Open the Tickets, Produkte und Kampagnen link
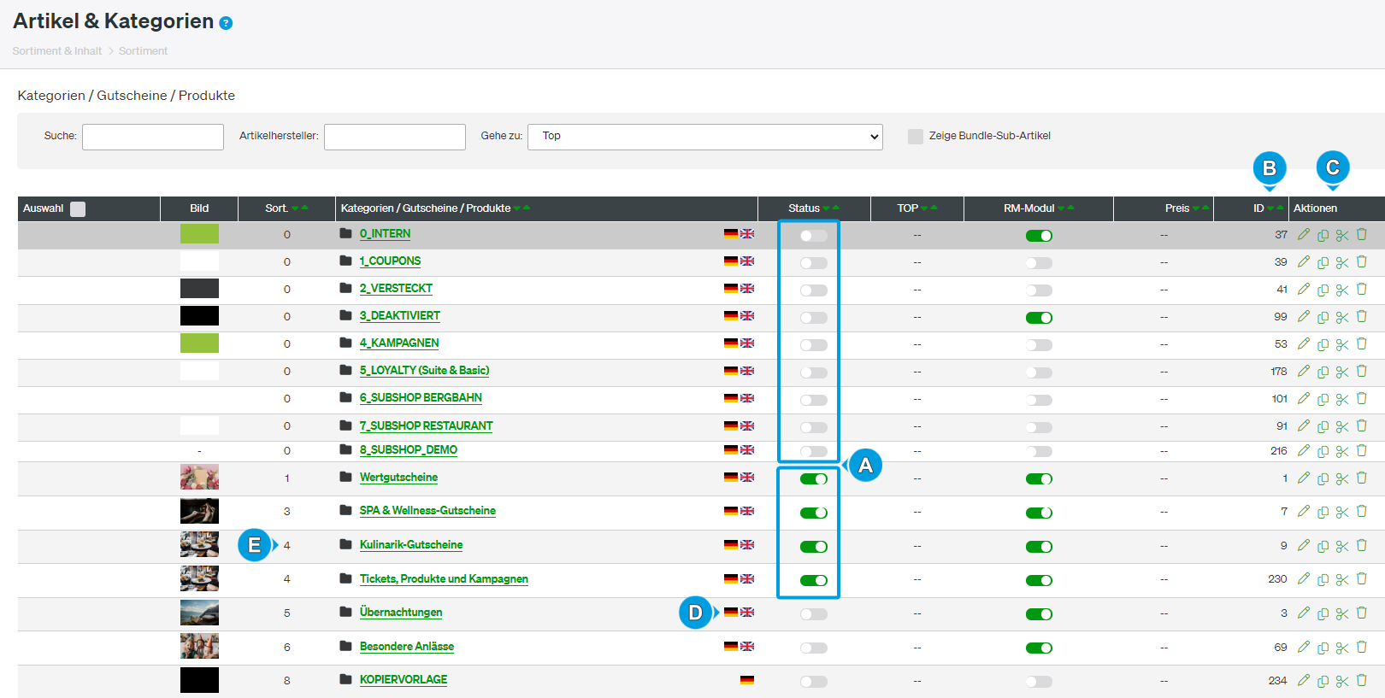The width and height of the screenshot is (1385, 698). pos(444,579)
